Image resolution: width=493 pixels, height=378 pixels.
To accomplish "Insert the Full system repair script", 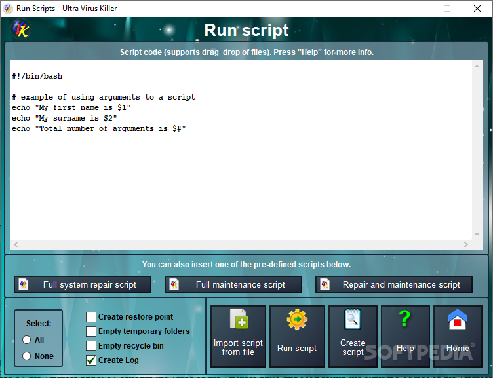I will (83, 285).
